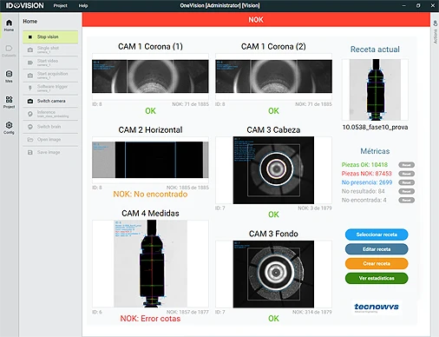Open the CAM 3 Fondo image
This screenshot has height=337, width=439.
tap(273, 274)
